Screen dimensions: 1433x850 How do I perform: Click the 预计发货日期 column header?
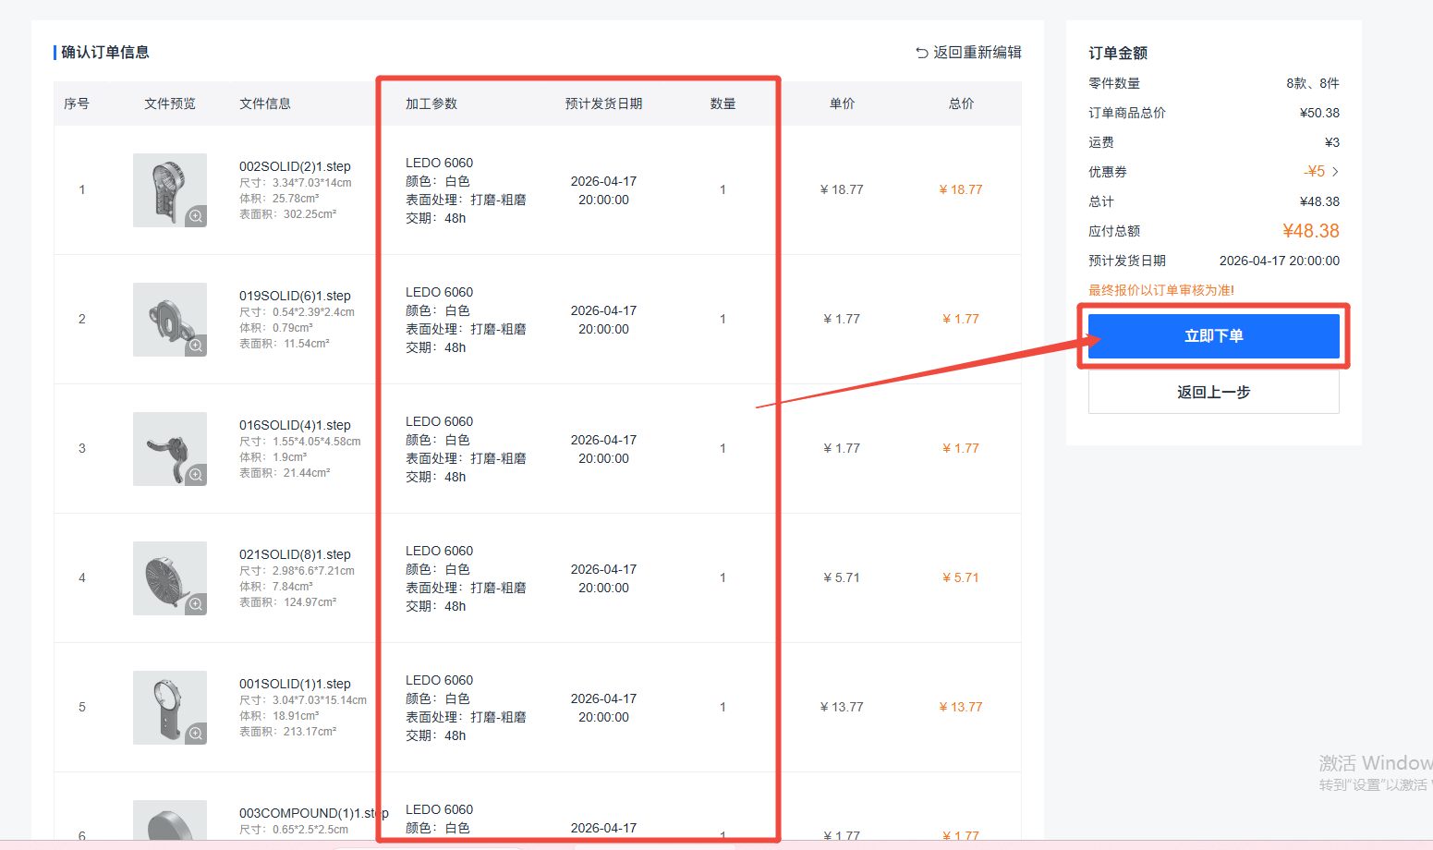point(603,103)
